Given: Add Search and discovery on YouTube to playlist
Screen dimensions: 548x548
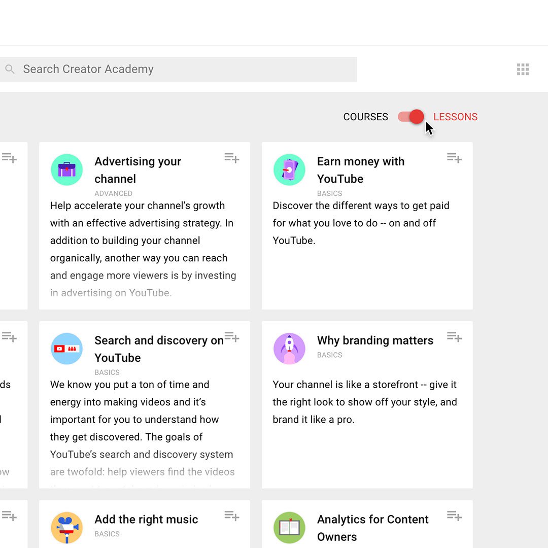Looking at the screenshot, I should (x=232, y=337).
